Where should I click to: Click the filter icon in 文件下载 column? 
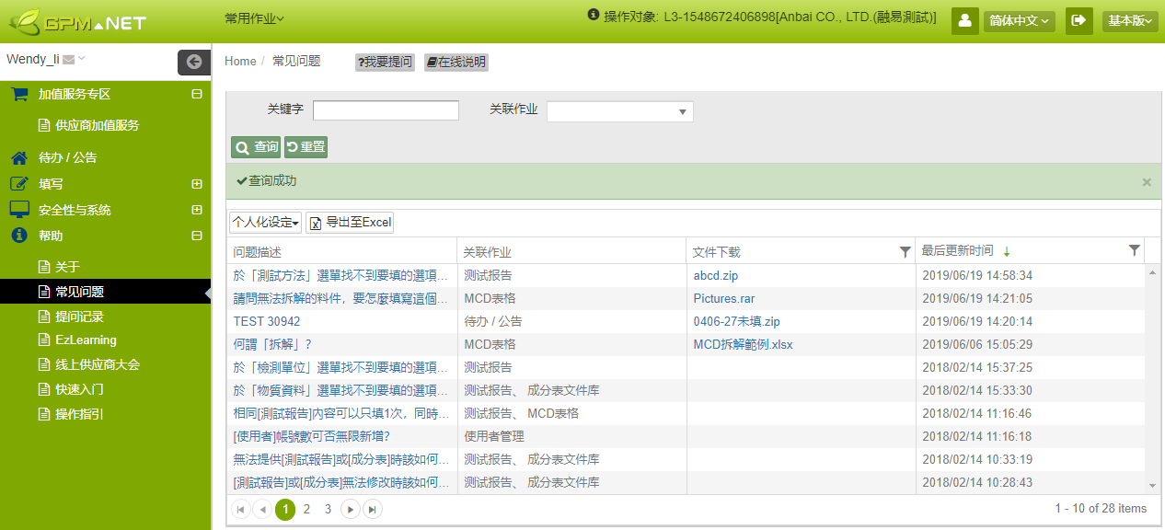point(905,251)
